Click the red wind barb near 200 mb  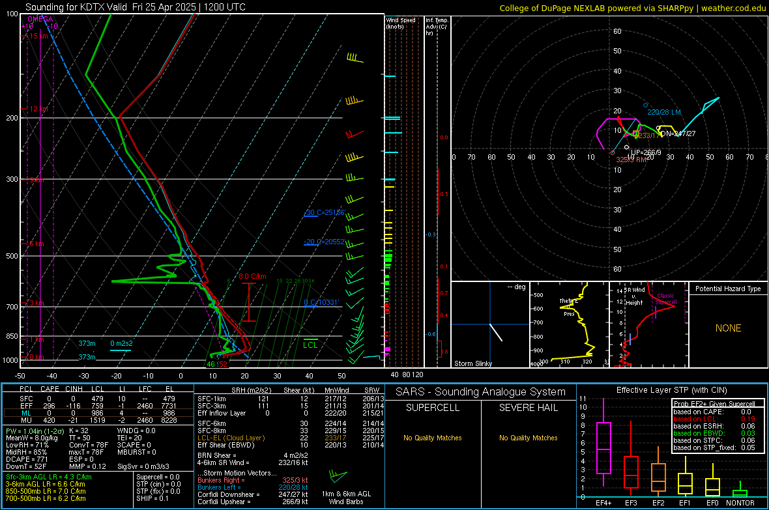tap(355, 134)
